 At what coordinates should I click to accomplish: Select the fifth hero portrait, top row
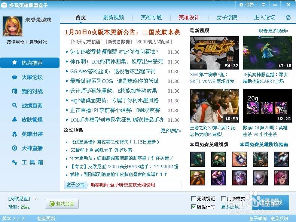pos(281,159)
